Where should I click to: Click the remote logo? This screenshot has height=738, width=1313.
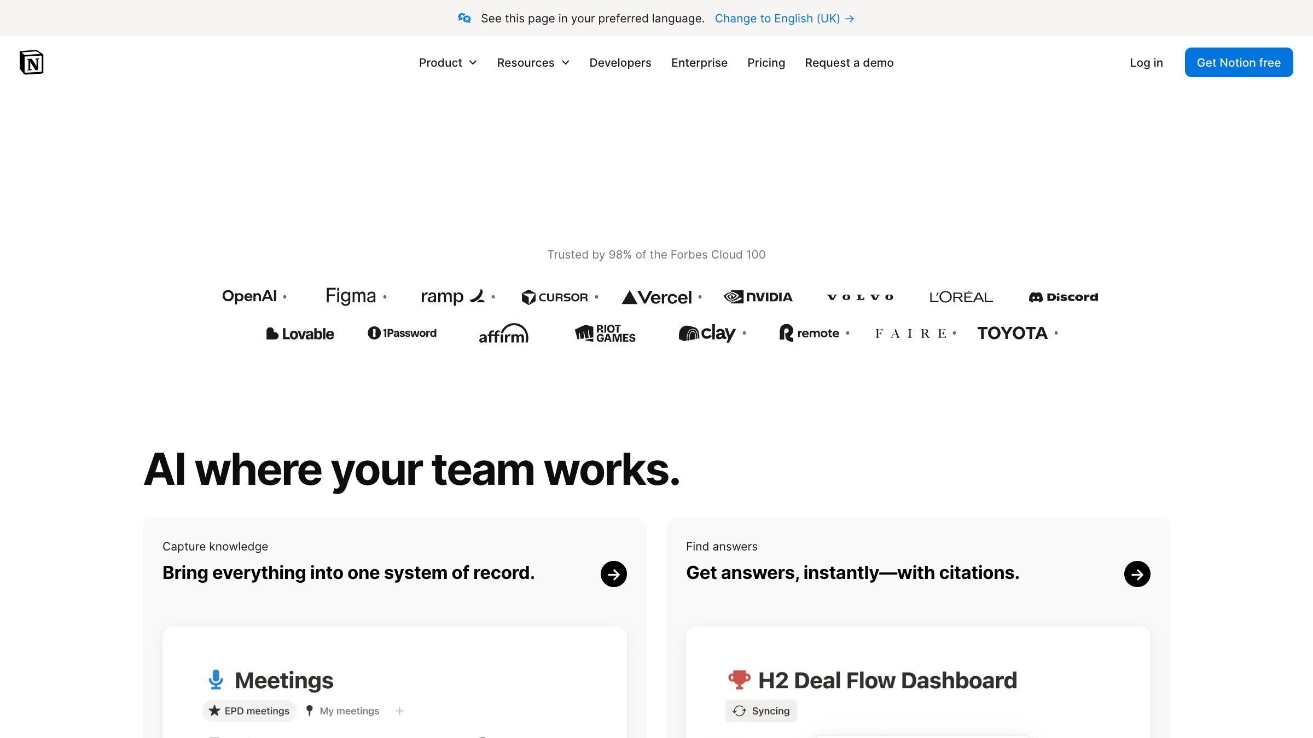click(809, 333)
